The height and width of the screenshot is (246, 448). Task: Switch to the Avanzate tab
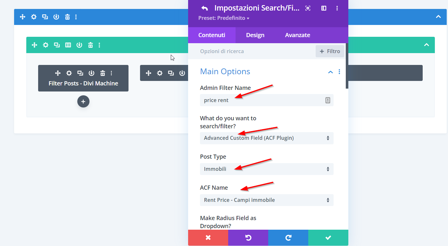(297, 35)
